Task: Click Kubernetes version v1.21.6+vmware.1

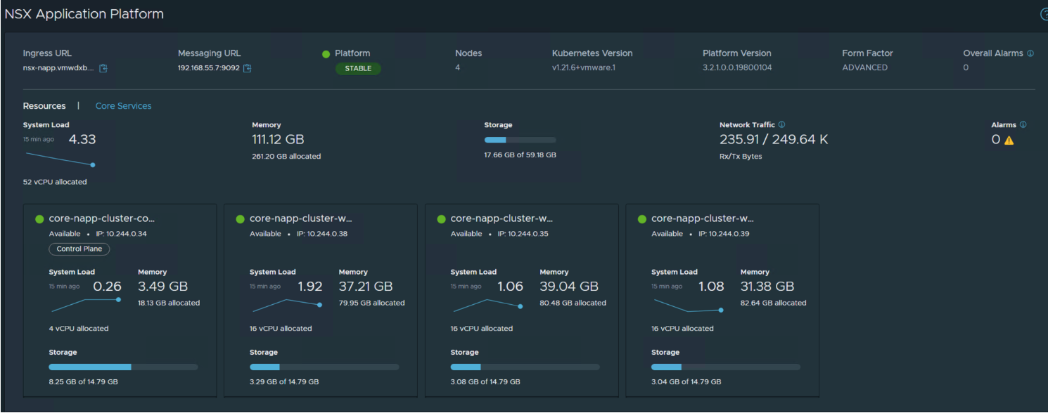Action: (584, 68)
